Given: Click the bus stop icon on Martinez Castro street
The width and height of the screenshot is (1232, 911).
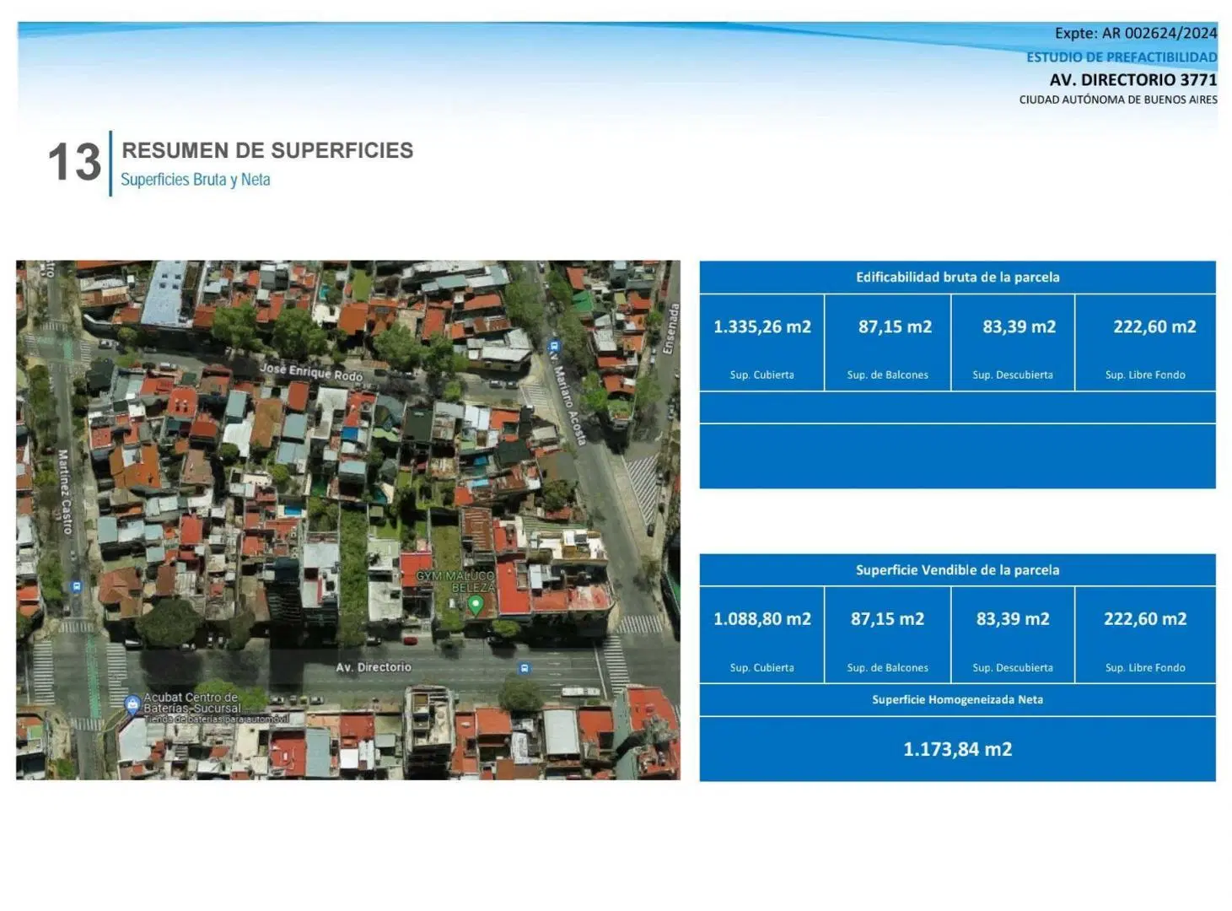Looking at the screenshot, I should coord(77,586).
